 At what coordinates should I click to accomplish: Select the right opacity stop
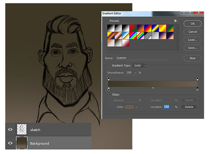tap(197, 79)
